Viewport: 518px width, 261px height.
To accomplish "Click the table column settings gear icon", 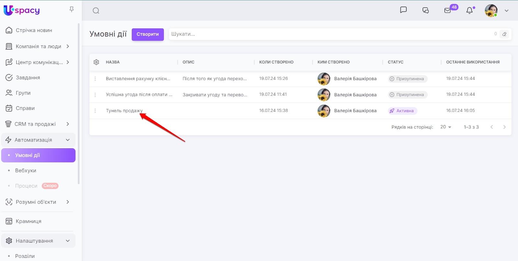I will click(x=96, y=62).
